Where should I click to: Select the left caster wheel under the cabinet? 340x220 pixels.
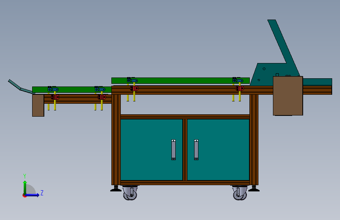[x=130, y=193]
